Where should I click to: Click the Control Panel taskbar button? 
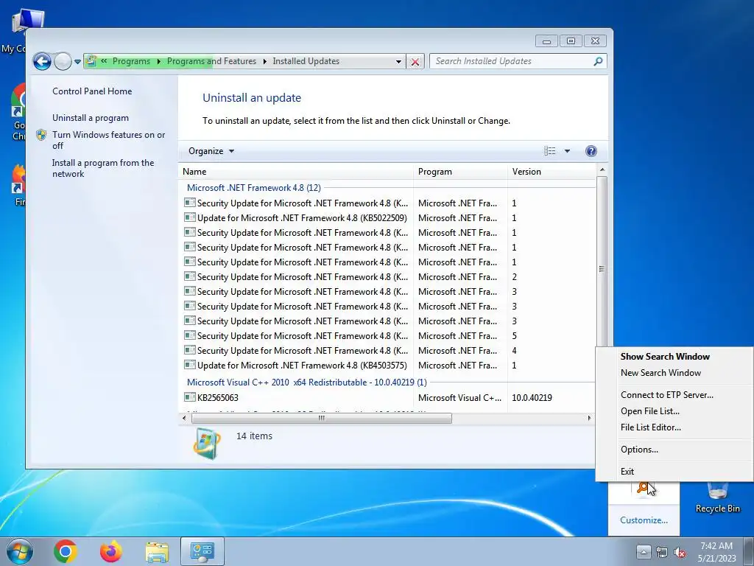pyautogui.click(x=202, y=551)
